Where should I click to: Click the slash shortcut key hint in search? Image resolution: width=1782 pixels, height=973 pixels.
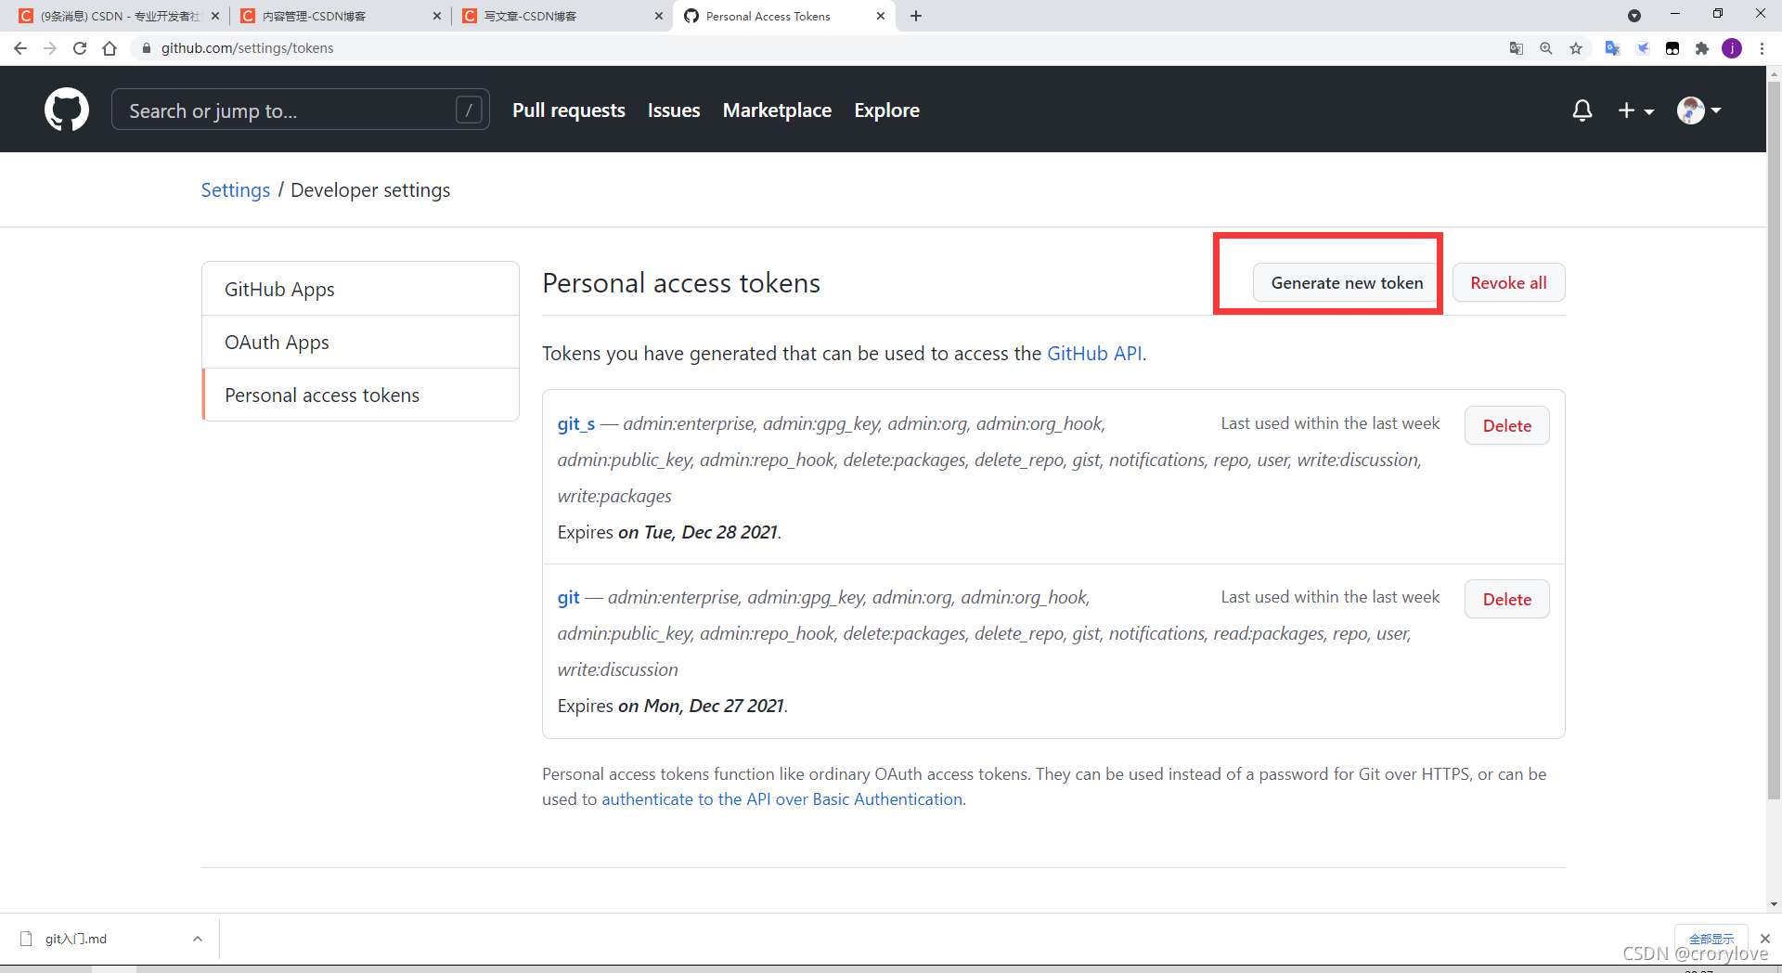pos(470,110)
